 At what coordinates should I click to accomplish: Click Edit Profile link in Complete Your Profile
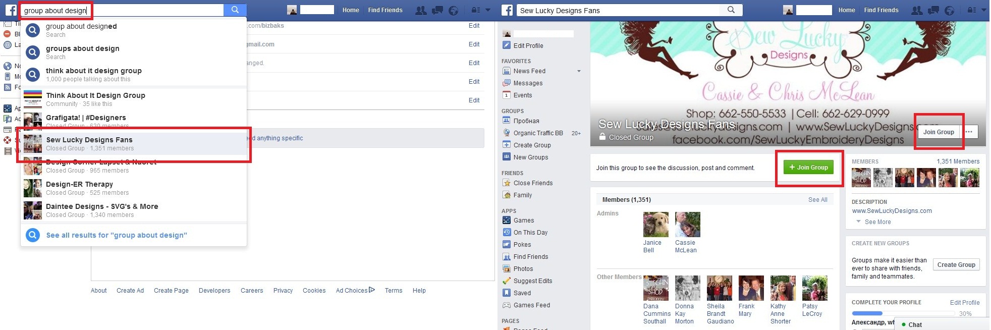pos(965,303)
